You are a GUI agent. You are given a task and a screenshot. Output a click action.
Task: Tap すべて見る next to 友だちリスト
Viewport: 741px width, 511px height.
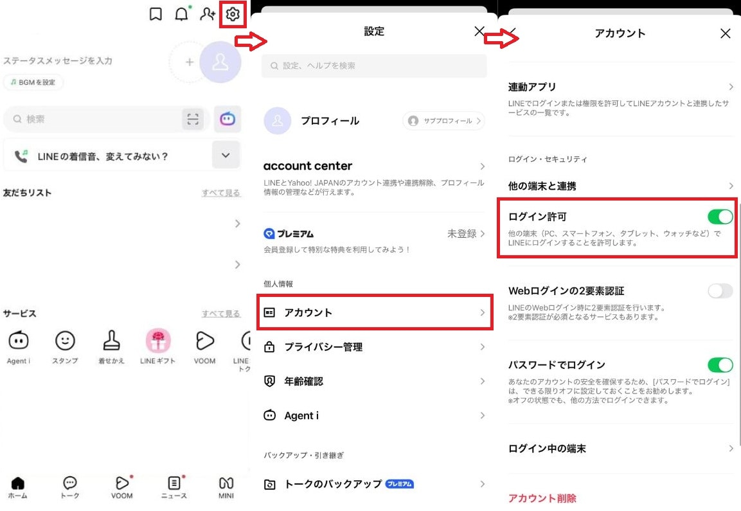[221, 193]
